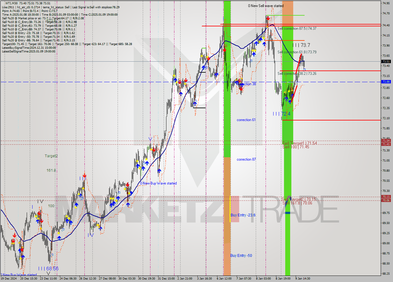Select the 'Sell Target2 | 70.15' label
This screenshot has height=282, width=393.
tap(298, 199)
